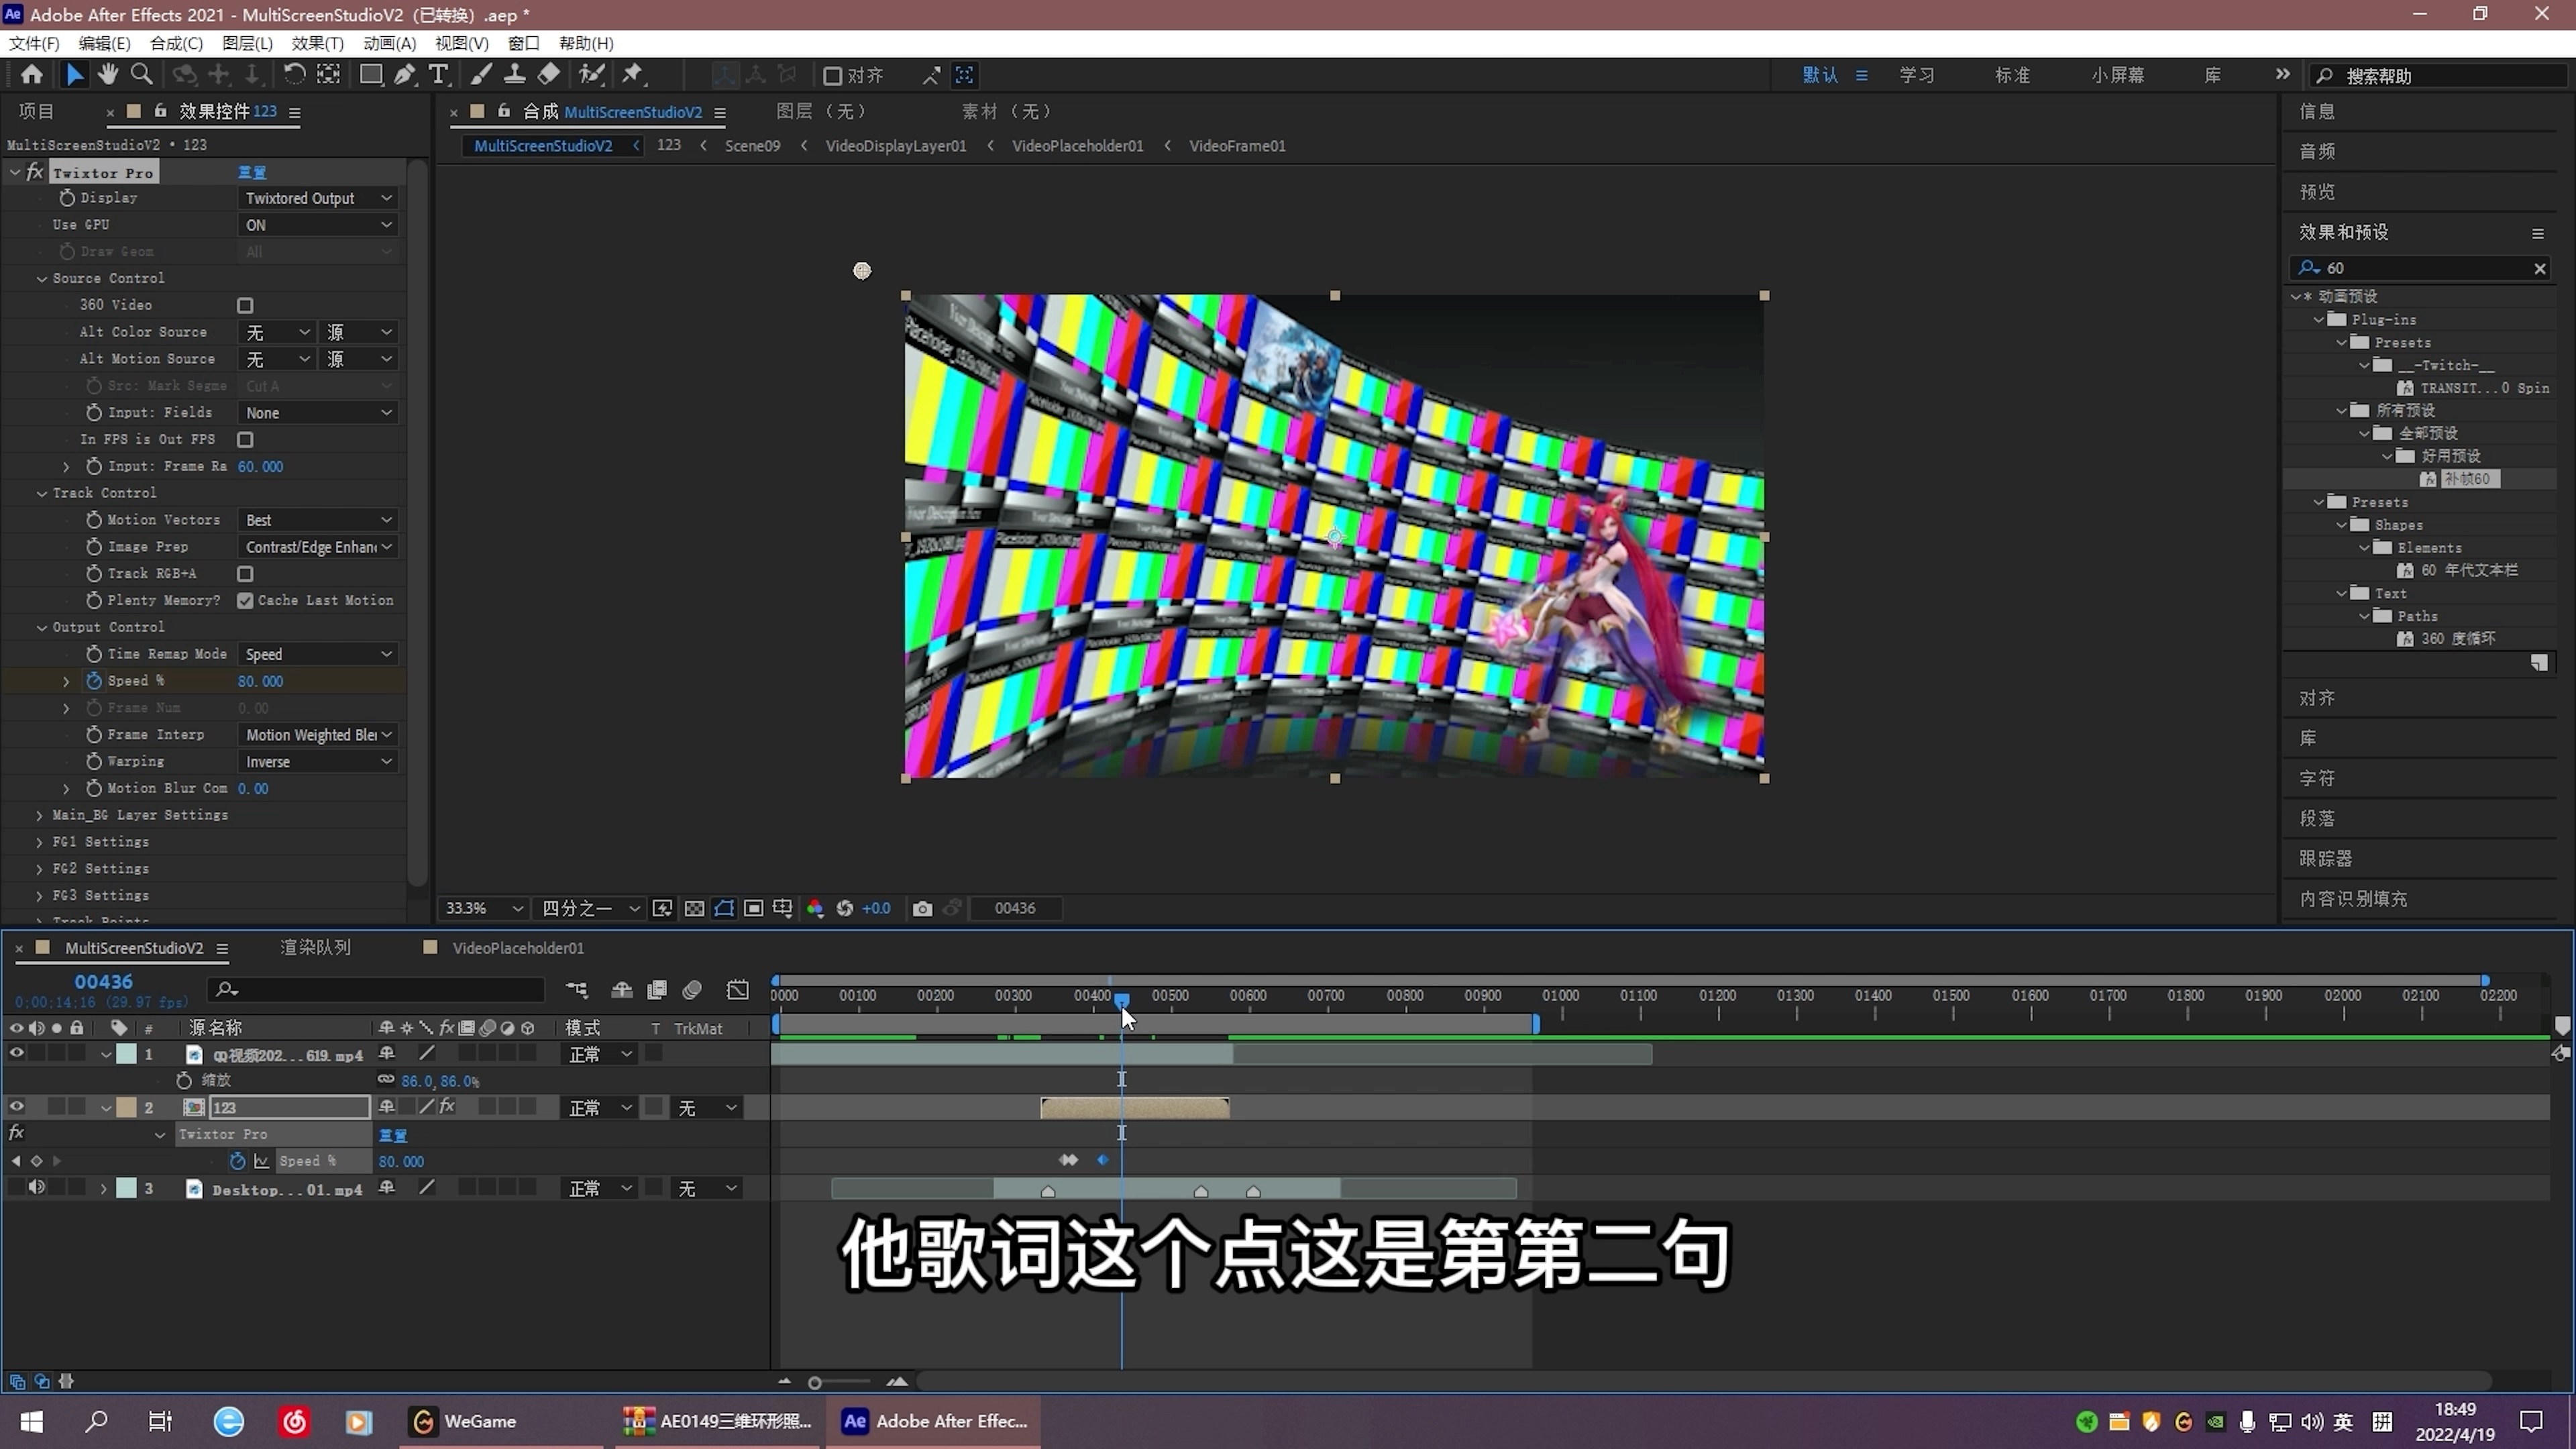This screenshot has height=1449, width=2576.
Task: Open Windows Start menu
Action: coord(32,1421)
